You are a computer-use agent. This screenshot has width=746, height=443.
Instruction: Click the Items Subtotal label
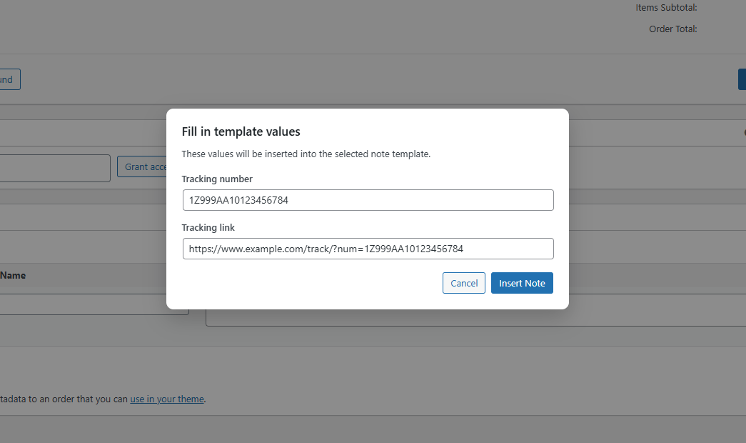click(665, 7)
